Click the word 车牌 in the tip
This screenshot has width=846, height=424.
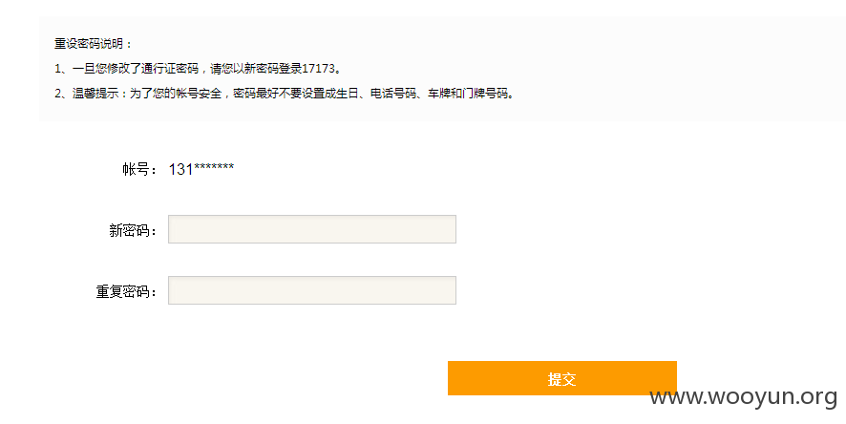(439, 94)
